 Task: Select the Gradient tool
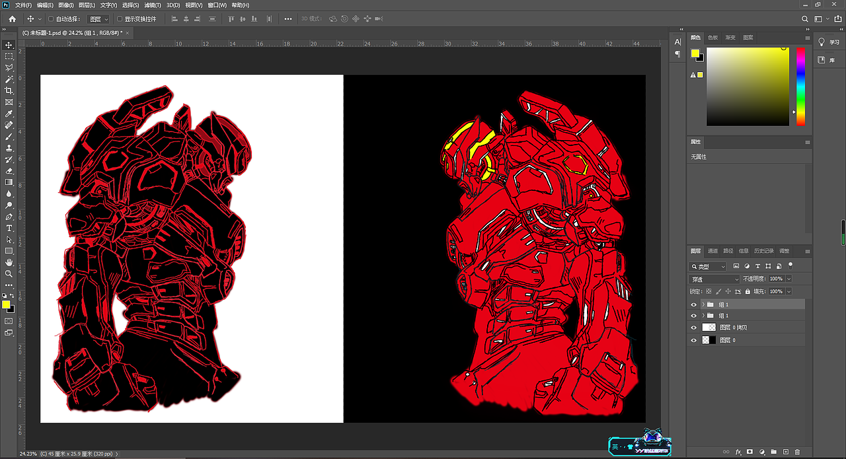[x=9, y=182]
